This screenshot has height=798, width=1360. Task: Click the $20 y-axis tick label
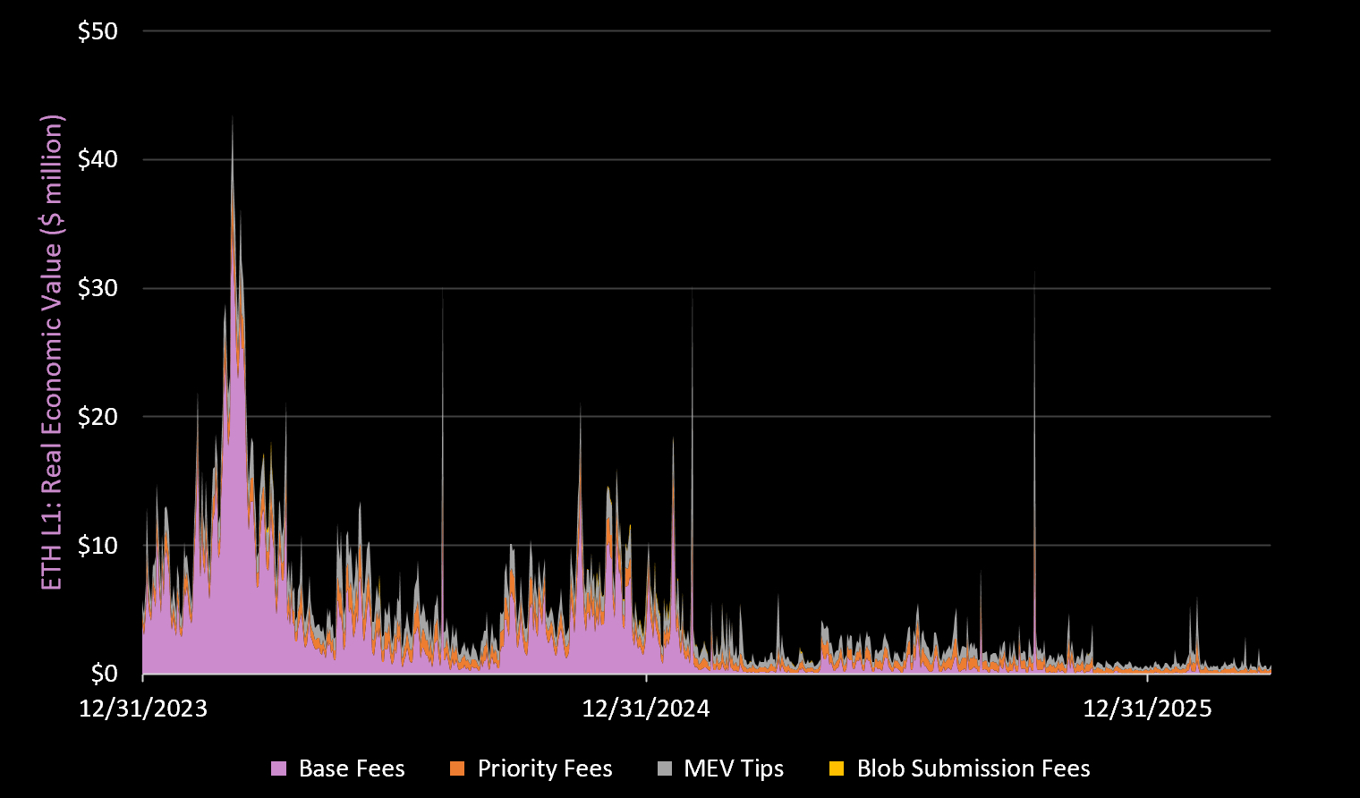click(x=98, y=417)
